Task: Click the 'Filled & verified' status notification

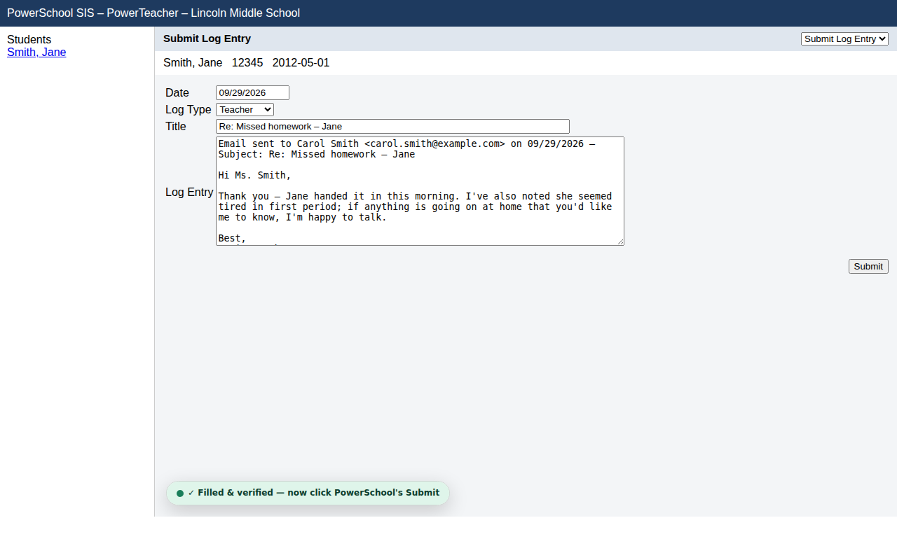Action: click(308, 493)
